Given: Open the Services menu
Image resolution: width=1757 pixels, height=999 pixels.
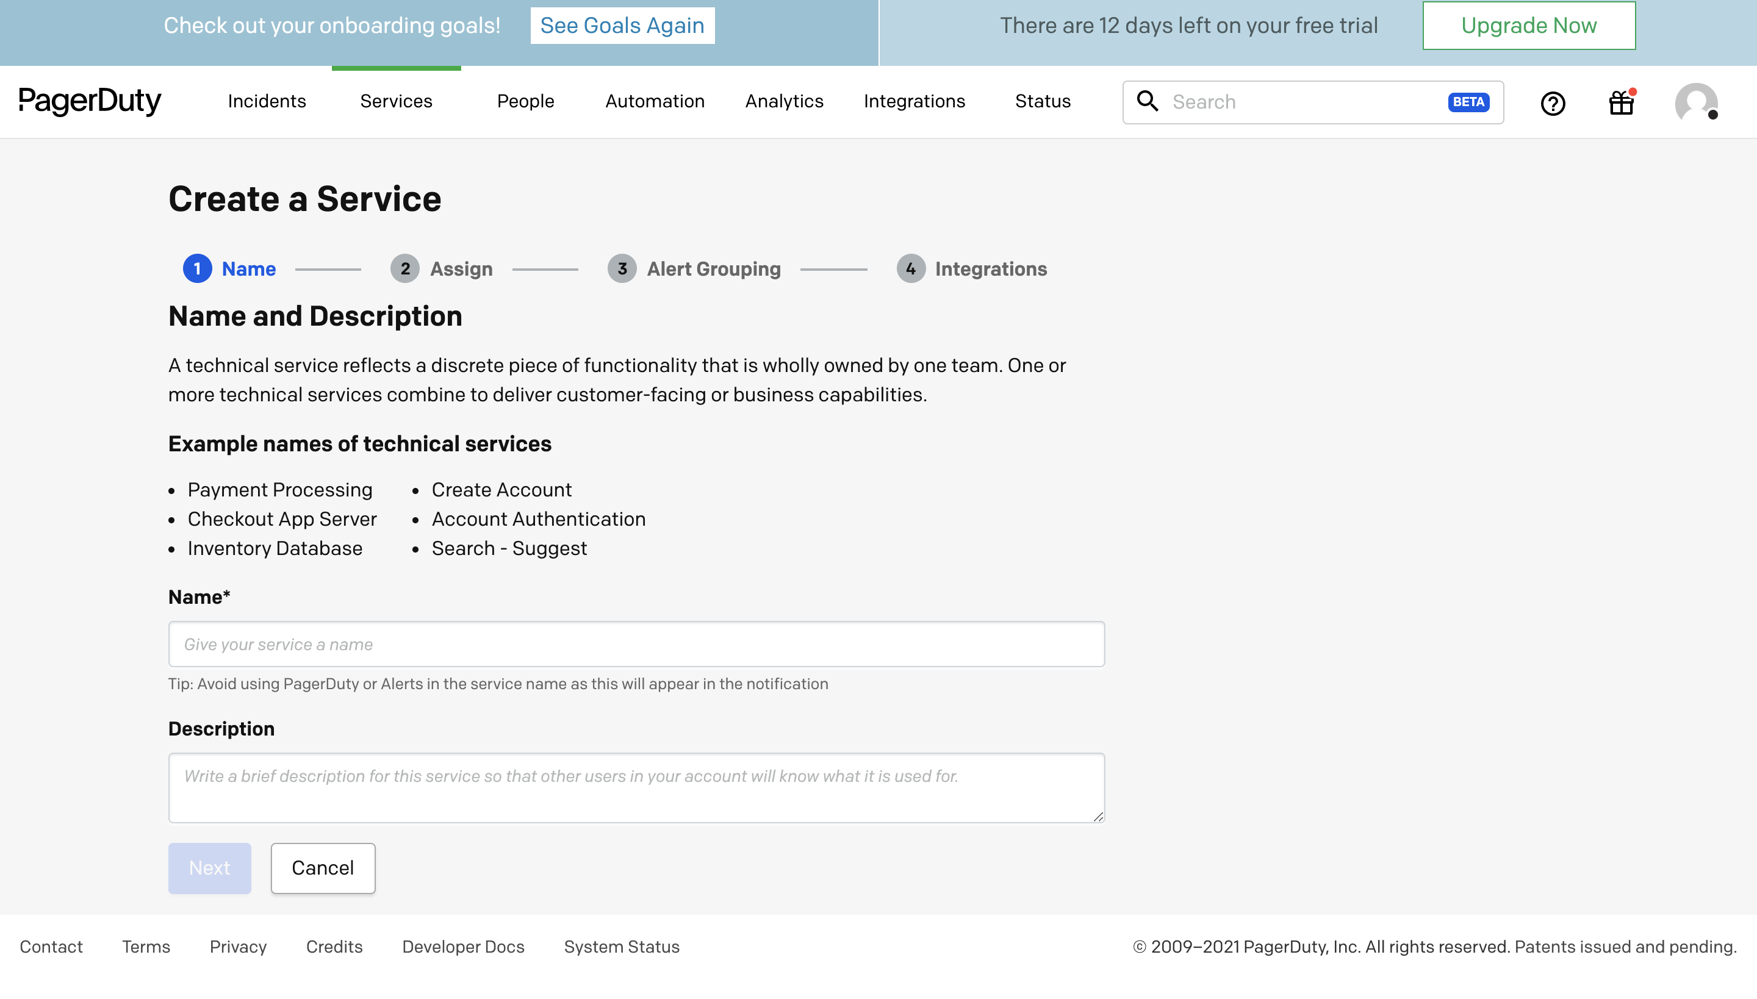Looking at the screenshot, I should coord(396,101).
